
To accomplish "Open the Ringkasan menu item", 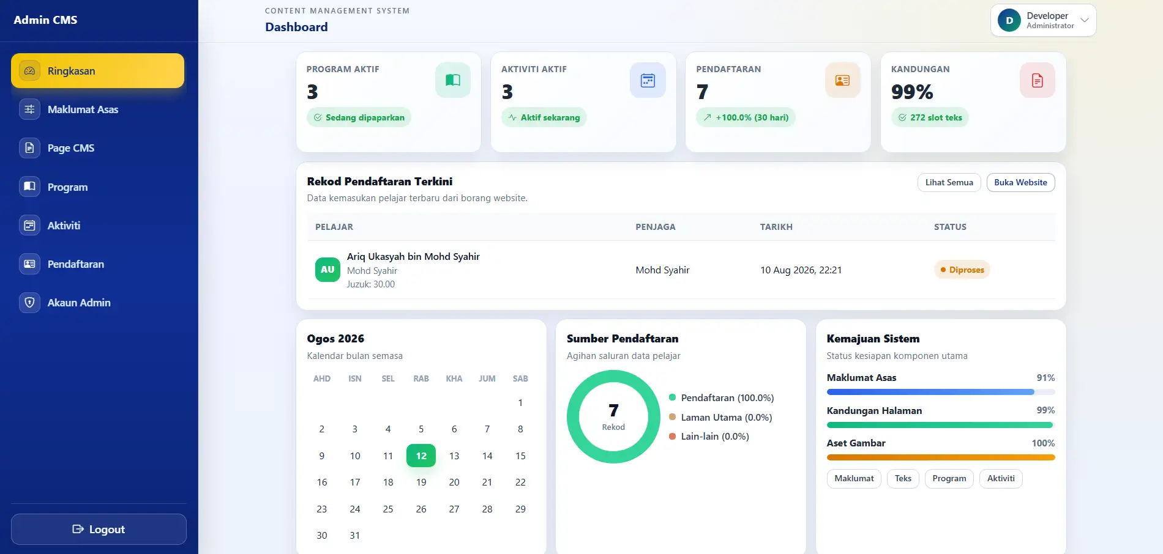I will [97, 71].
